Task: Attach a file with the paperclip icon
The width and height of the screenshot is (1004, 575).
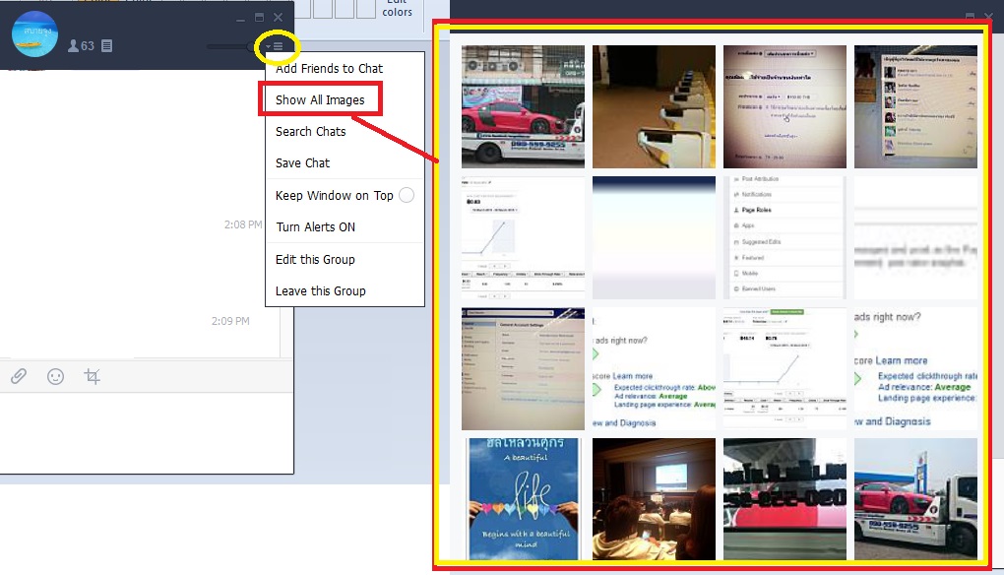Action: [x=19, y=376]
